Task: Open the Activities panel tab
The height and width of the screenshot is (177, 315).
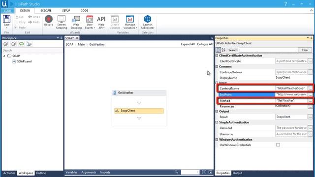Action: click(x=9, y=173)
